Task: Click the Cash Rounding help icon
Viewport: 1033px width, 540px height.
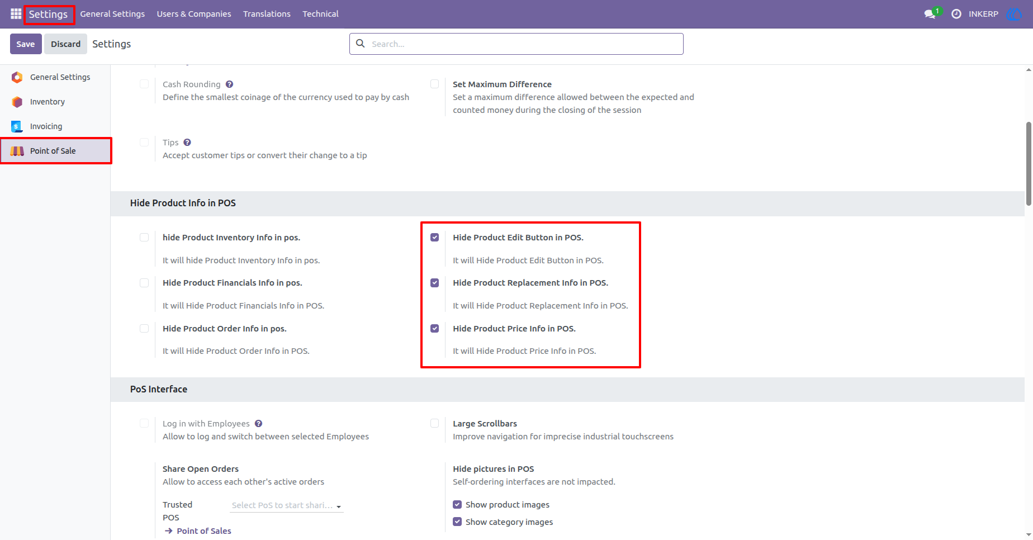Action: click(x=229, y=84)
